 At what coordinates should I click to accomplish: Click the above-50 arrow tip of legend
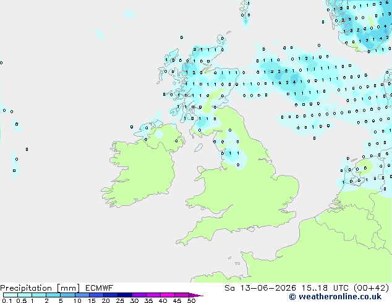(196, 295)
